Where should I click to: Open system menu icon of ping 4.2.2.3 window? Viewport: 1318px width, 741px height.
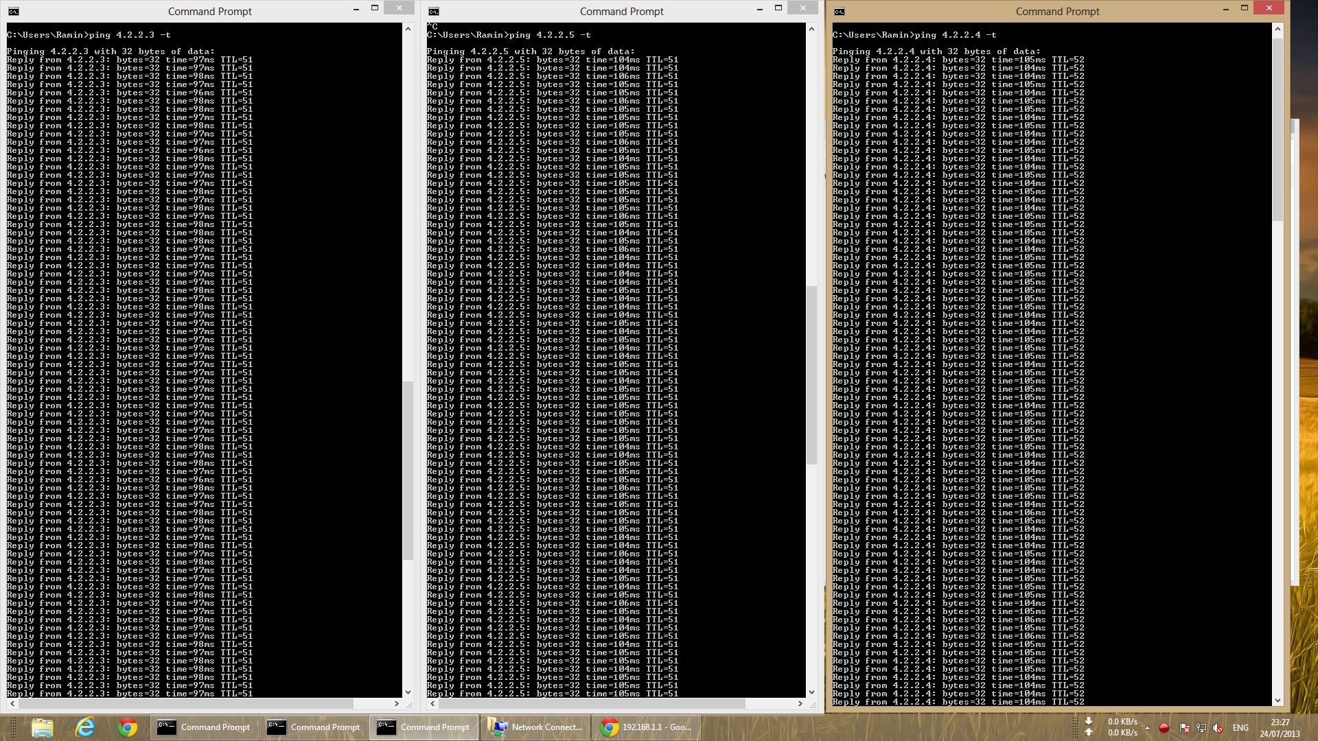[x=14, y=11]
